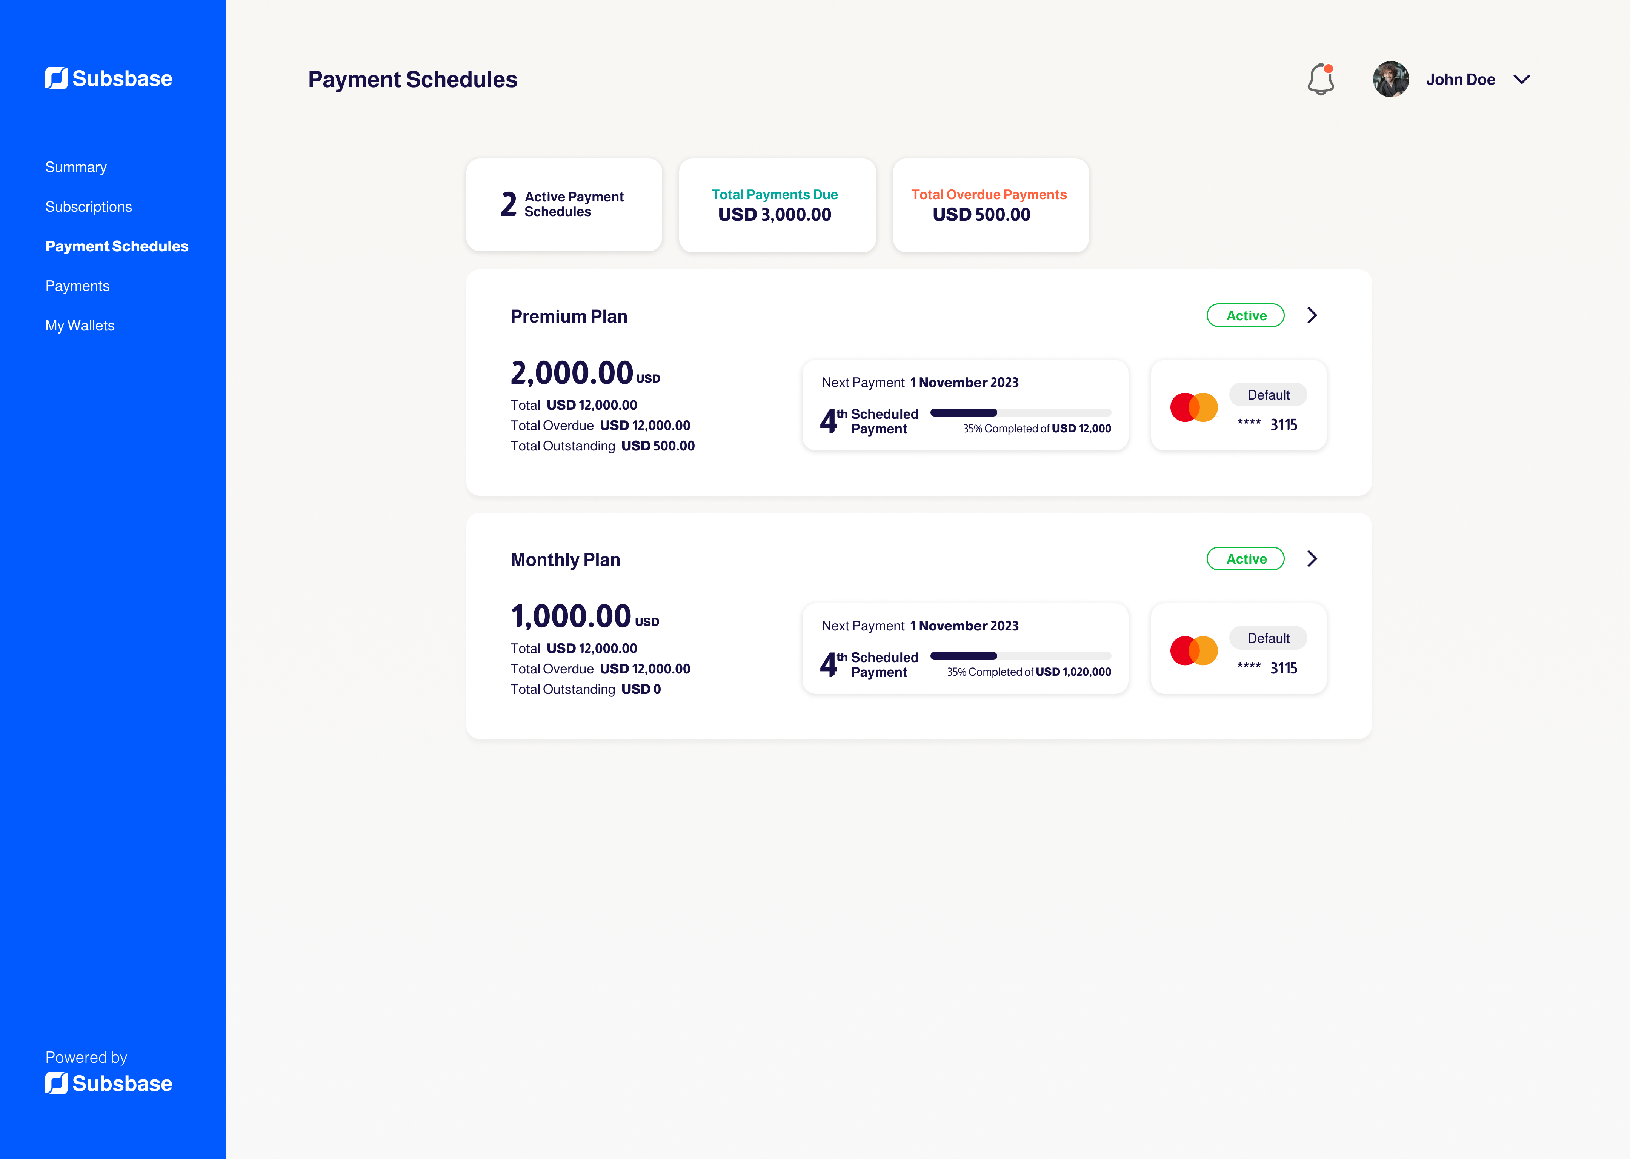Click the Monthly Plan payment progress bar

coord(1021,656)
